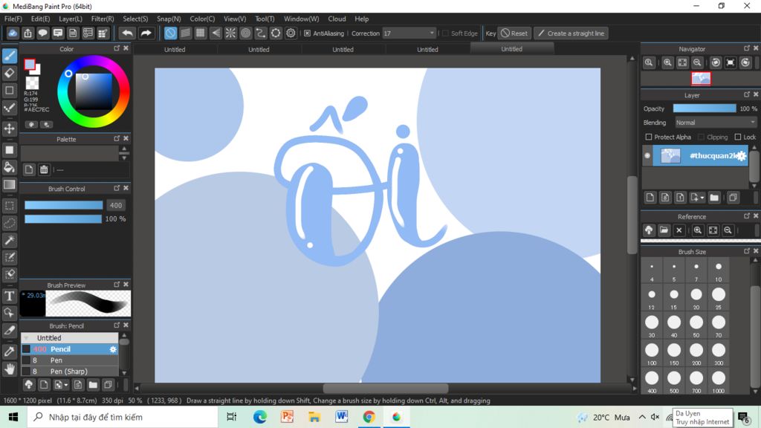
Task: Select brush size 100 preset
Action: 651,354
